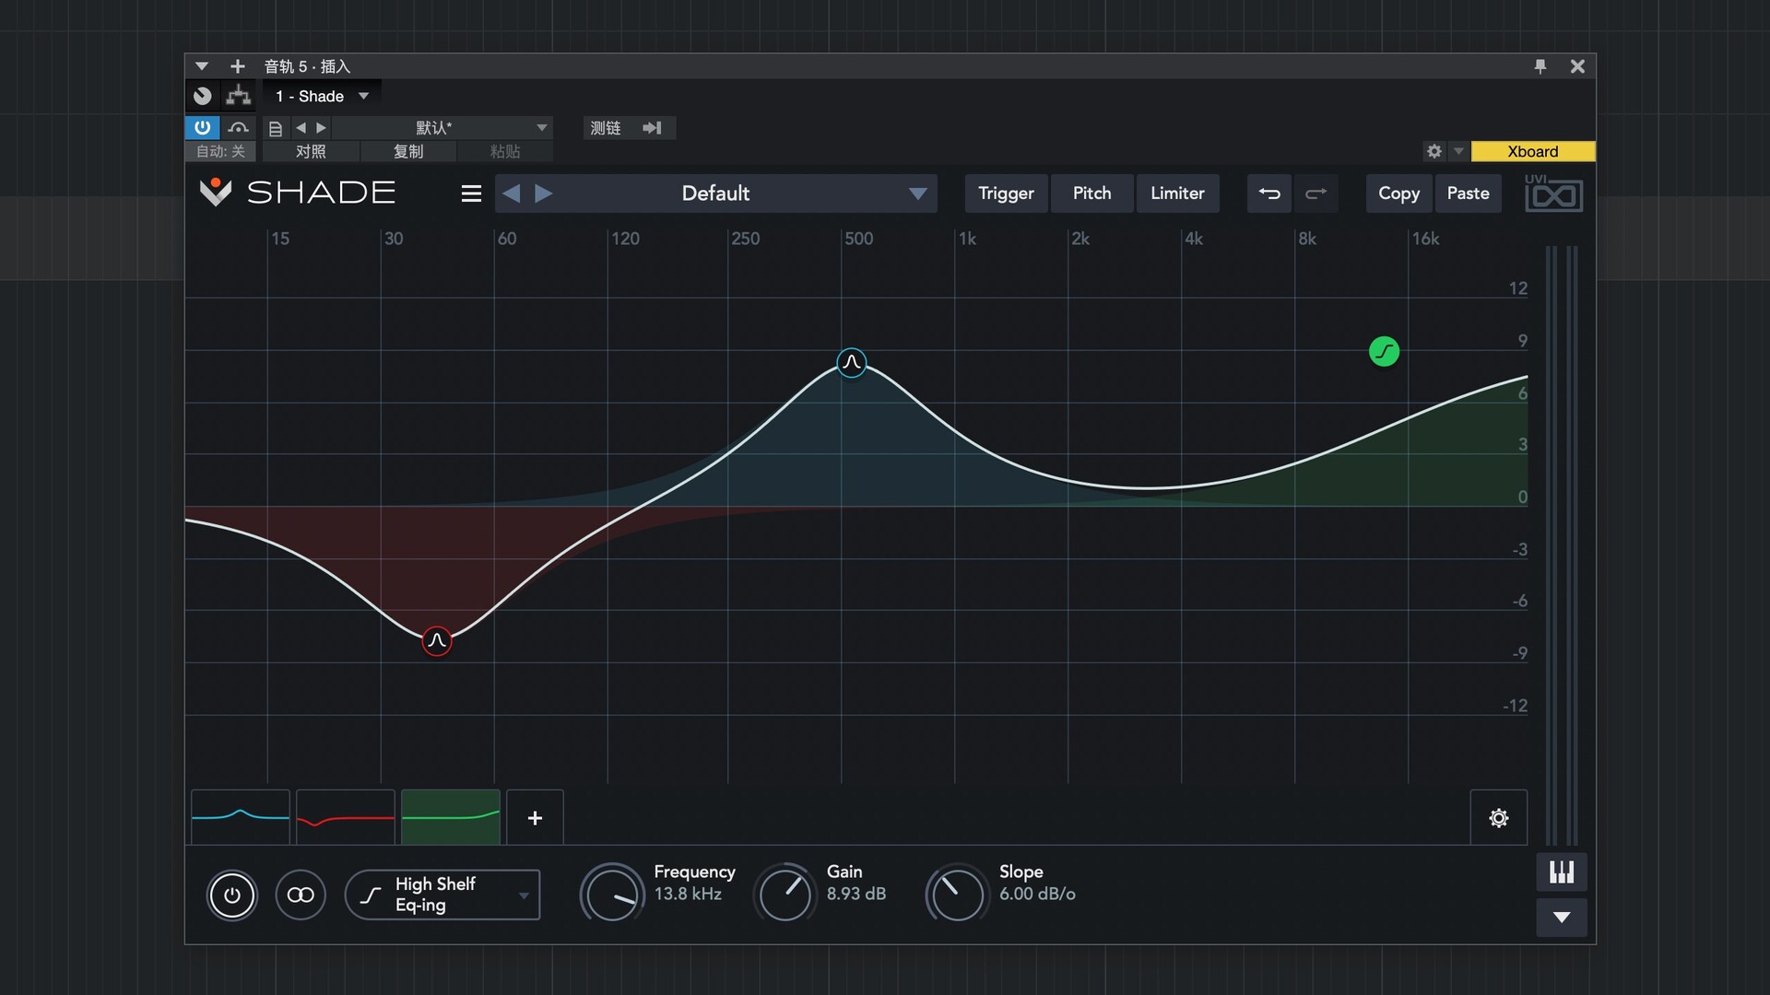Click the Copy button

1398,193
